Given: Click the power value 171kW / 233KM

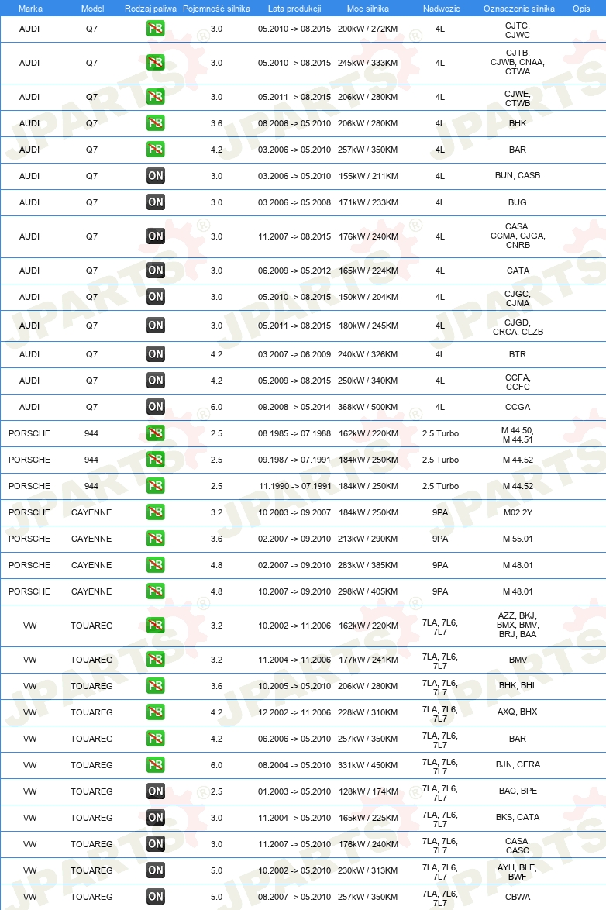Looking at the screenshot, I should (x=368, y=202).
